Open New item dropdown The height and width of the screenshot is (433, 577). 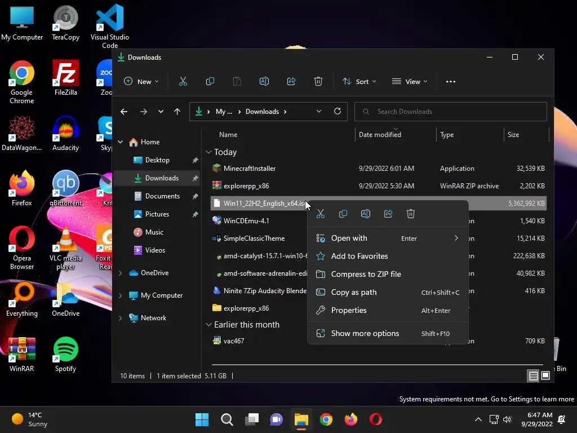tap(141, 81)
